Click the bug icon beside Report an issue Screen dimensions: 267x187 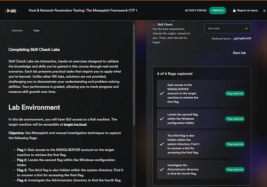click(234, 10)
